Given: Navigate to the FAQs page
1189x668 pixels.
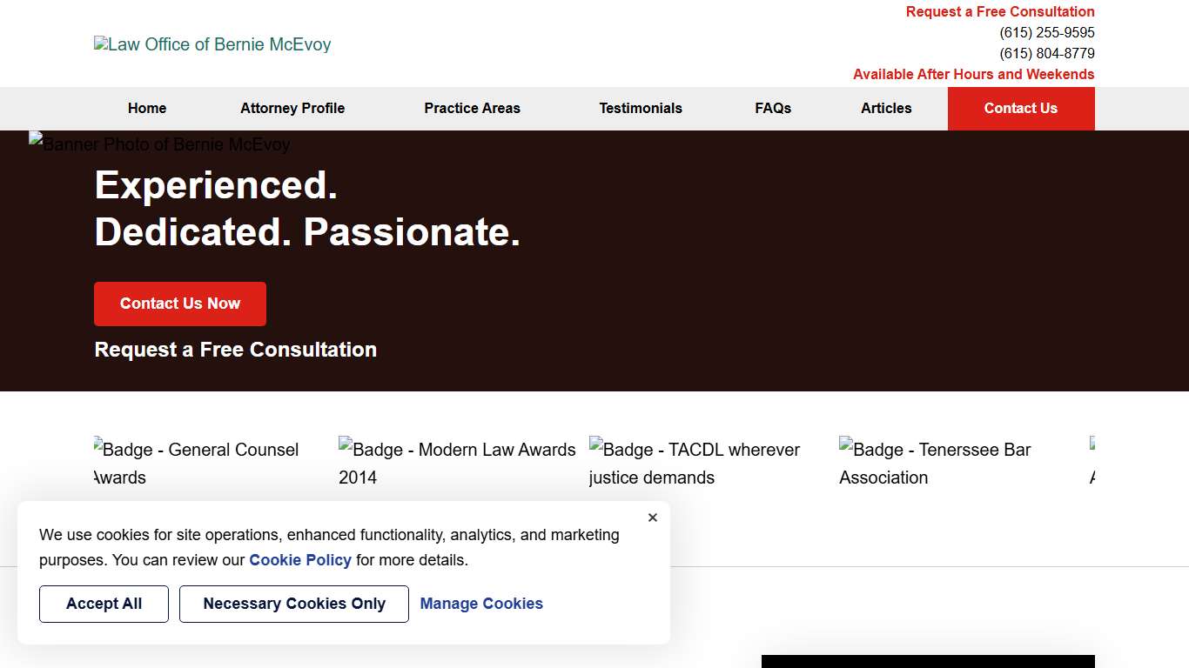Looking at the screenshot, I should coord(773,109).
